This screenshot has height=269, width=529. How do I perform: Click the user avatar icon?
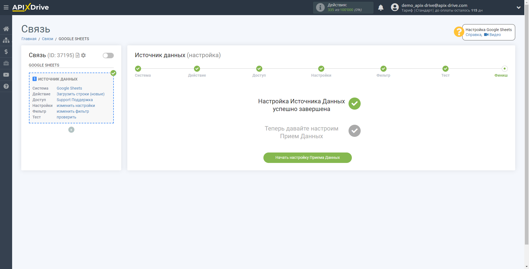point(395,7)
